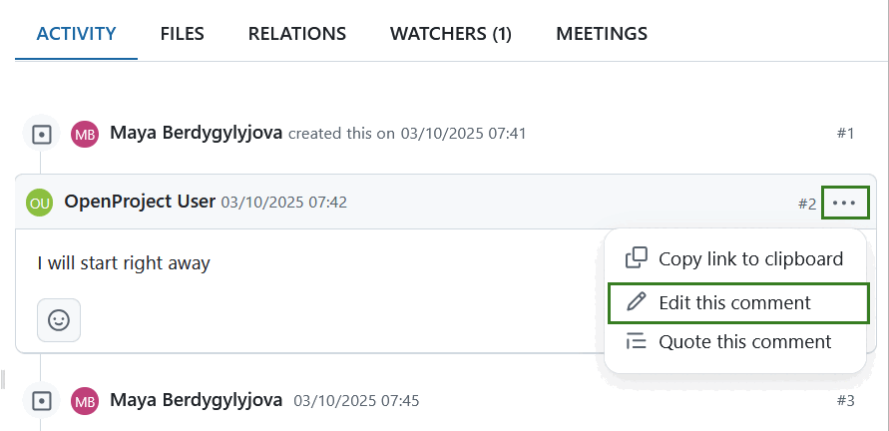Open the Relations tab
Viewport: 889px width, 431px height.
click(297, 34)
